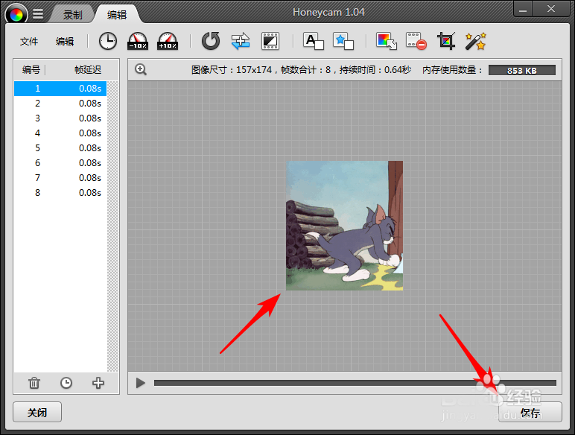Open the 编辑 menu in toolbar
575x435 pixels.
tap(65, 42)
